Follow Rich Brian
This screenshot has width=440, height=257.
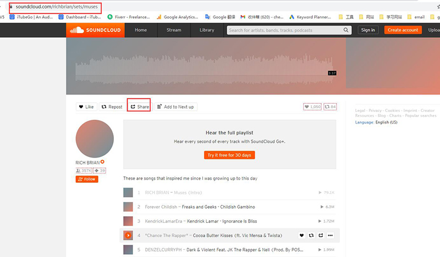click(87, 179)
